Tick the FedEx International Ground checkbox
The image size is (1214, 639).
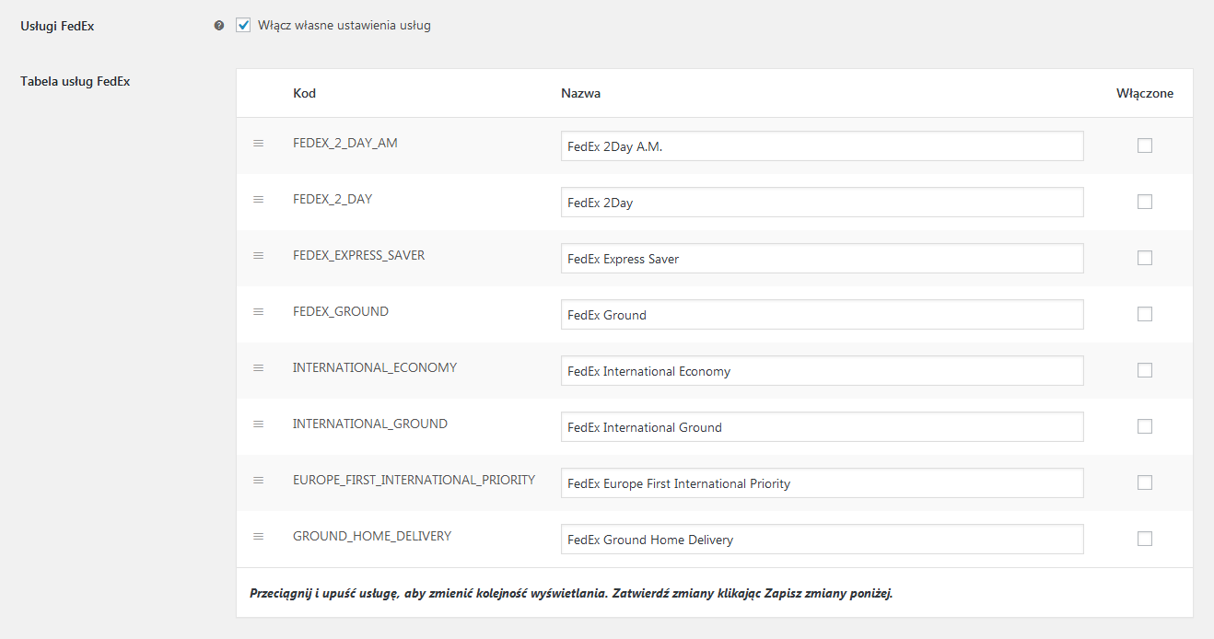point(1145,426)
